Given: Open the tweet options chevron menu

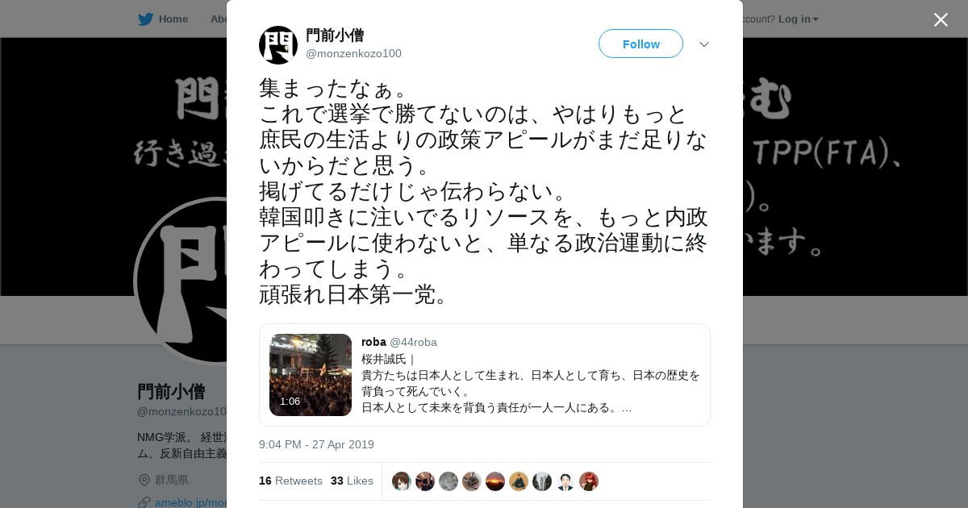Looking at the screenshot, I should click(704, 44).
